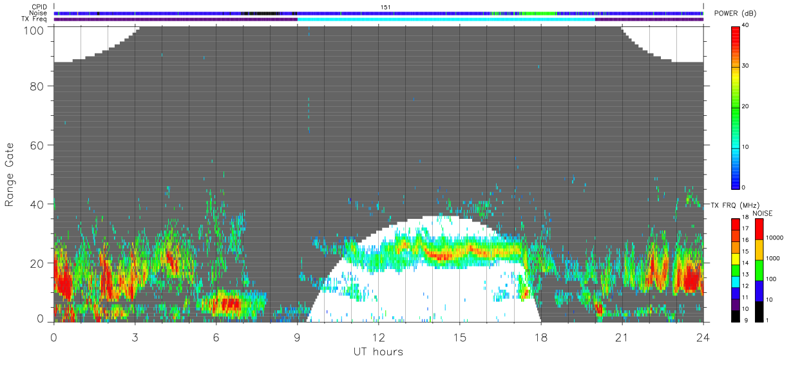791x365 pixels.
Task: Click the '40' label on POWER color bar
Action: (745, 26)
